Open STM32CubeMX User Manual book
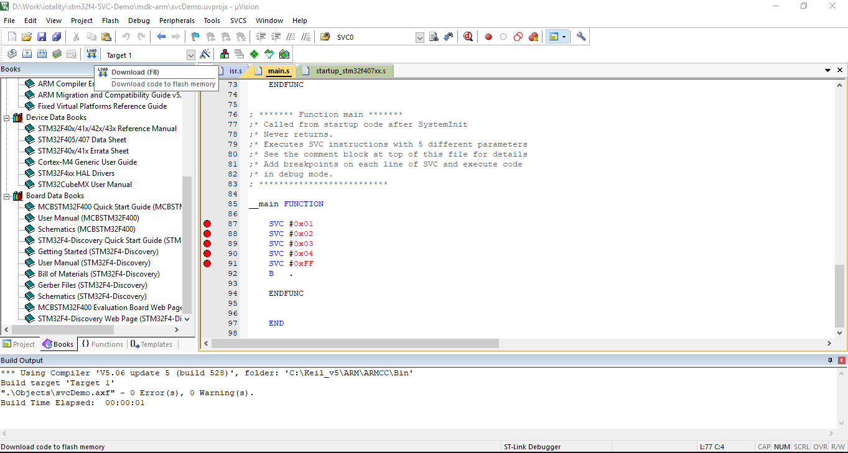The image size is (848, 453). tap(85, 185)
